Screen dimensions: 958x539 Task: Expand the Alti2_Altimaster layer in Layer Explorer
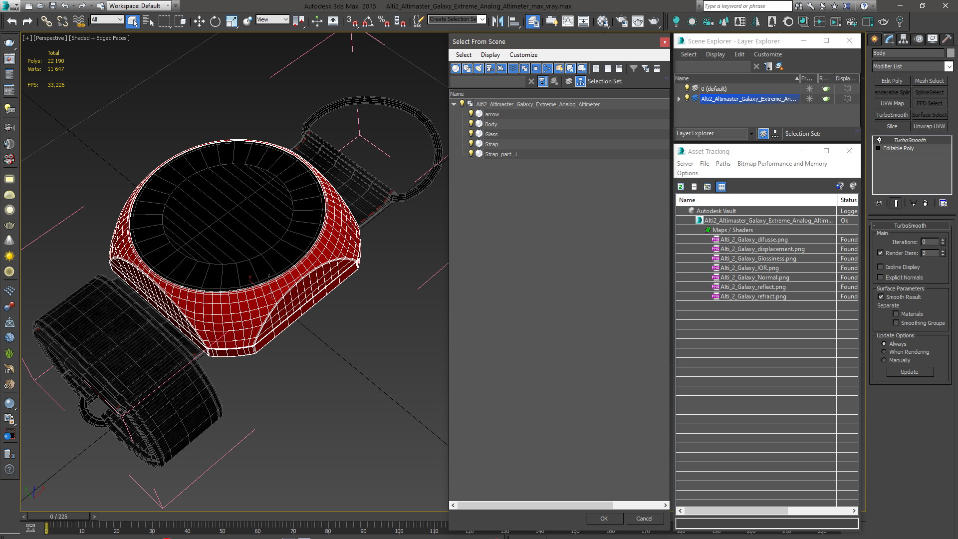pos(679,99)
